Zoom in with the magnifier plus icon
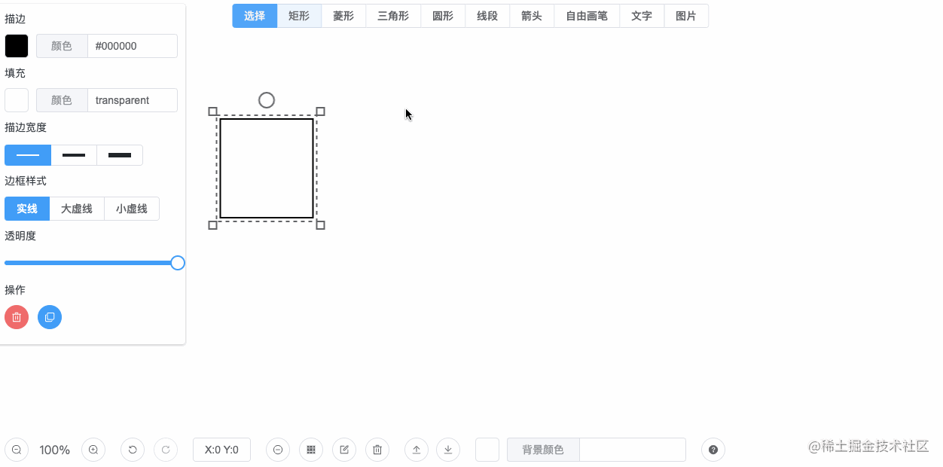 93,450
